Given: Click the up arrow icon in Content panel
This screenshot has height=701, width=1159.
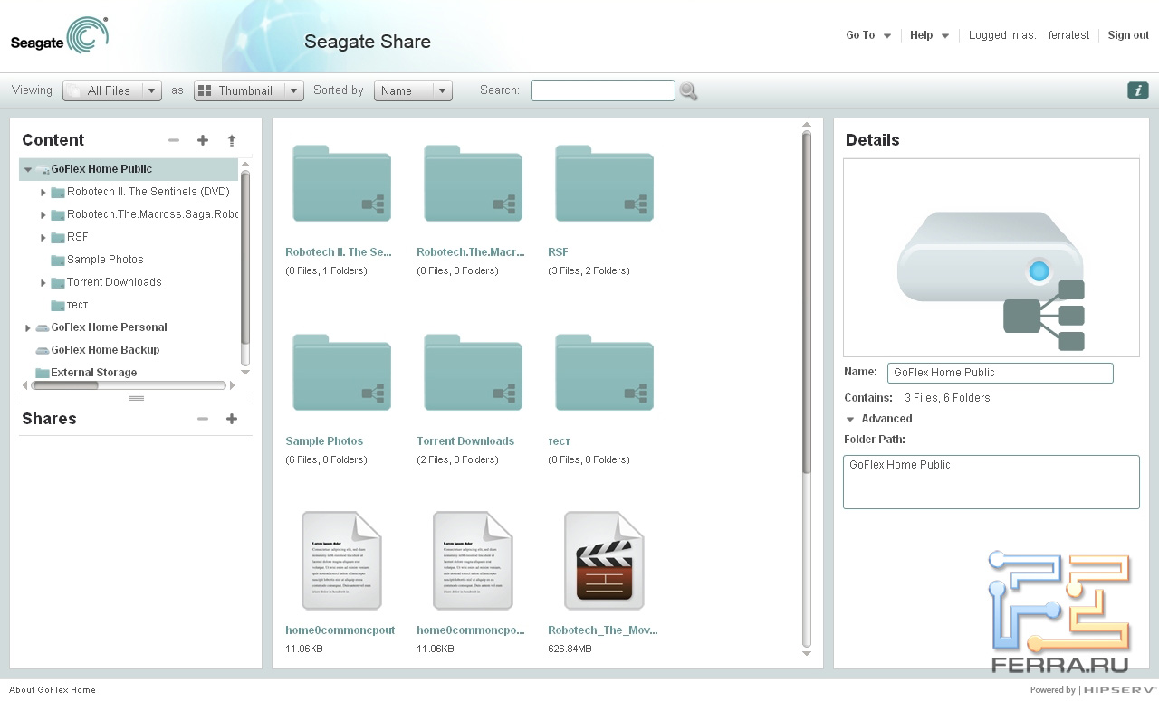Looking at the screenshot, I should (232, 140).
